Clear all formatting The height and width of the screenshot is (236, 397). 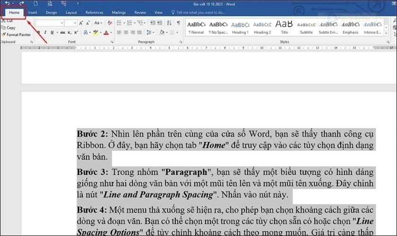110,23
